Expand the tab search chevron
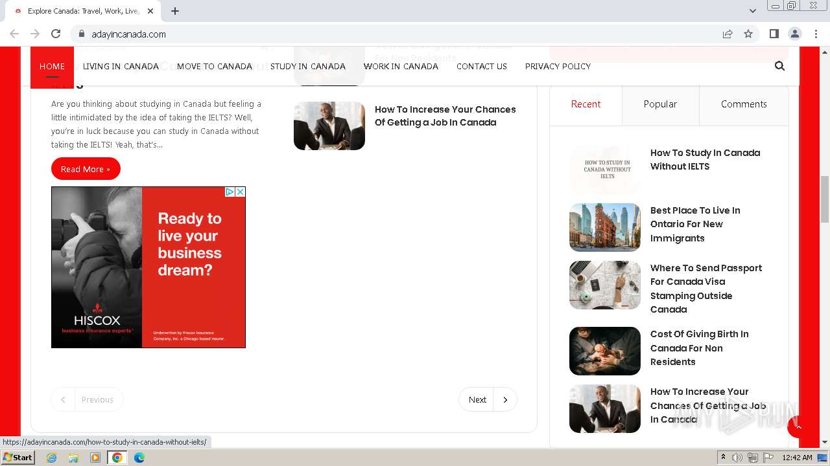The height and width of the screenshot is (466, 830). 752,11
